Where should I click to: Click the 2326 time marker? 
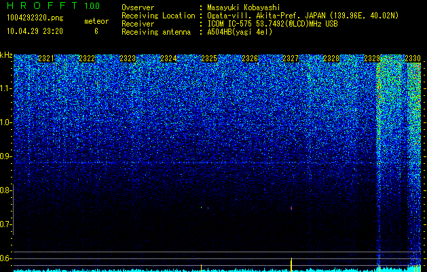(250, 58)
